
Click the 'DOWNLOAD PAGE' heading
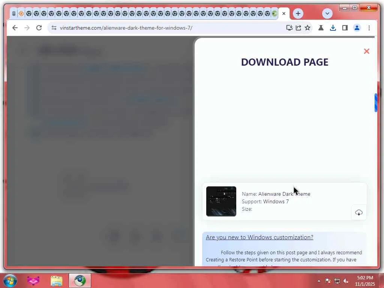[x=285, y=62]
